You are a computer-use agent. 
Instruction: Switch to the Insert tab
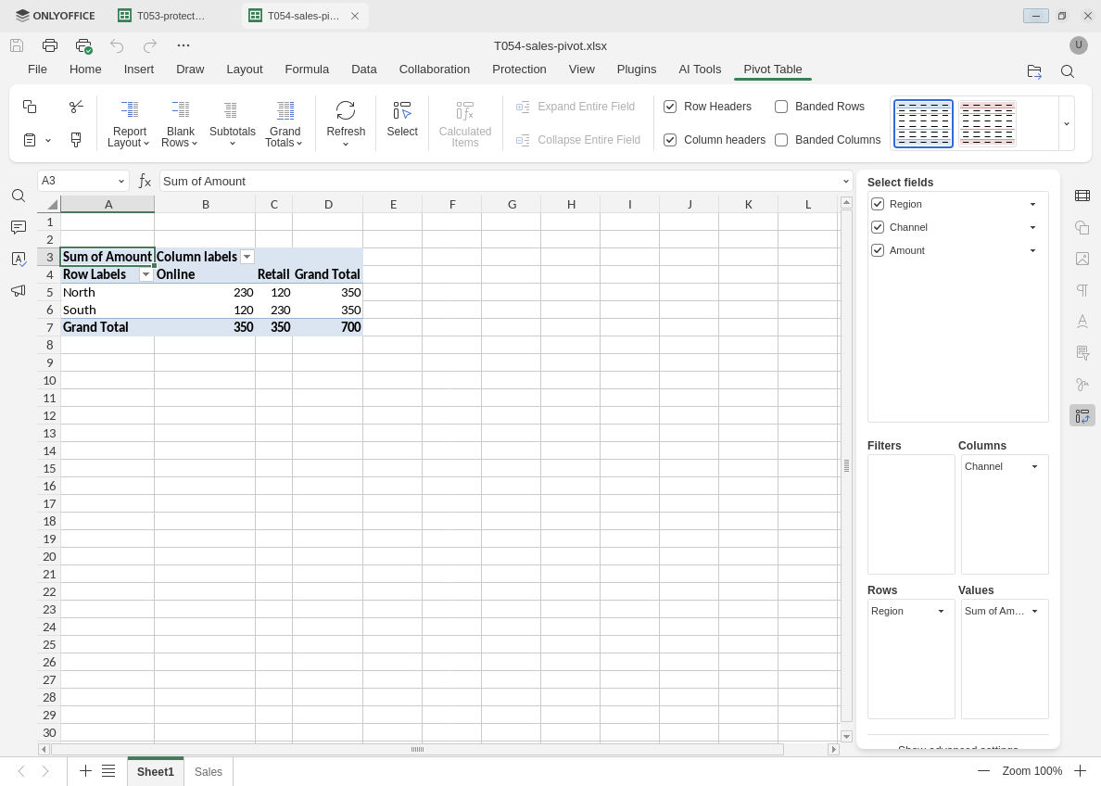pos(139,69)
